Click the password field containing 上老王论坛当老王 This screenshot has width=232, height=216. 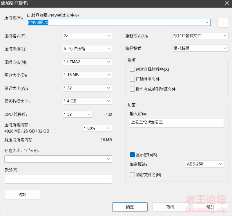pos(177,123)
